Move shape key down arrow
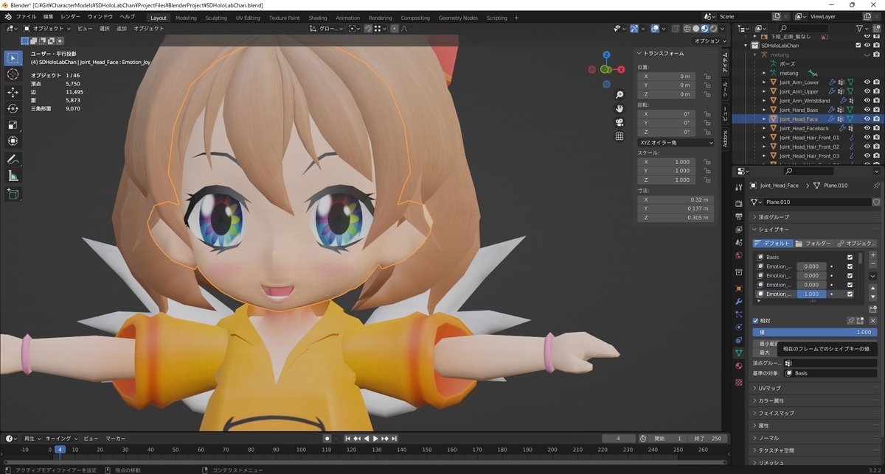 (x=873, y=297)
